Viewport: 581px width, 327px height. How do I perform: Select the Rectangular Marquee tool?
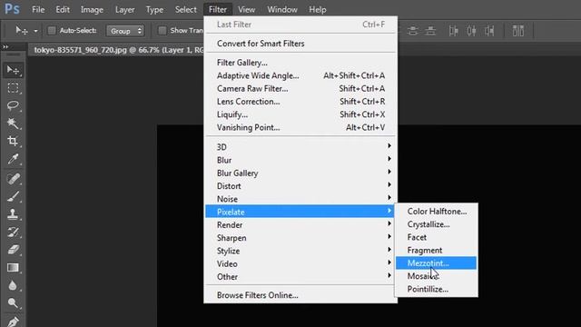pyautogui.click(x=14, y=88)
